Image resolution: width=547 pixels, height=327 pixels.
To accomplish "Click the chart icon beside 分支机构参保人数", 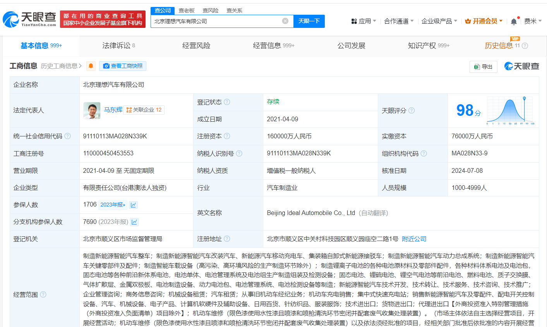I will [134, 222].
